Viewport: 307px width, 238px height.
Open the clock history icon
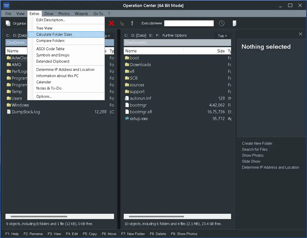tap(222, 23)
